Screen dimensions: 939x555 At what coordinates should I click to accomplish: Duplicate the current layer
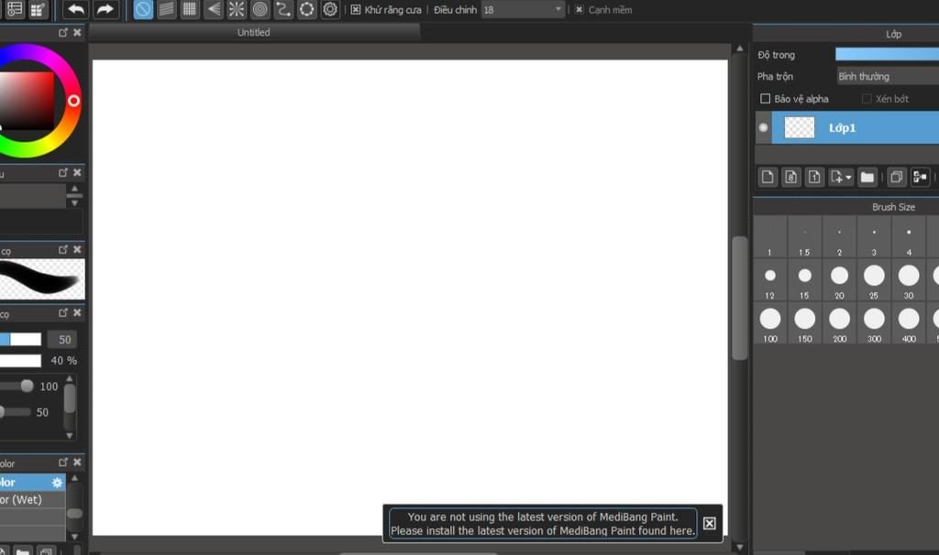point(897,177)
